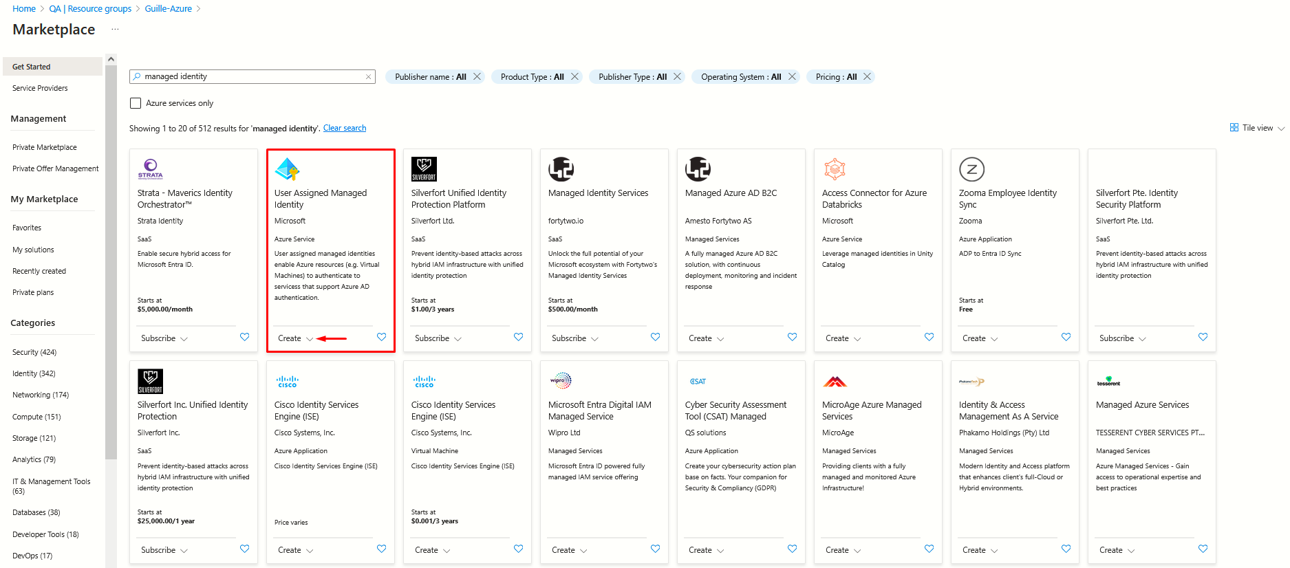Clear the managed identity search box text
Screen dimensions: 1290x568
pyautogui.click(x=369, y=77)
